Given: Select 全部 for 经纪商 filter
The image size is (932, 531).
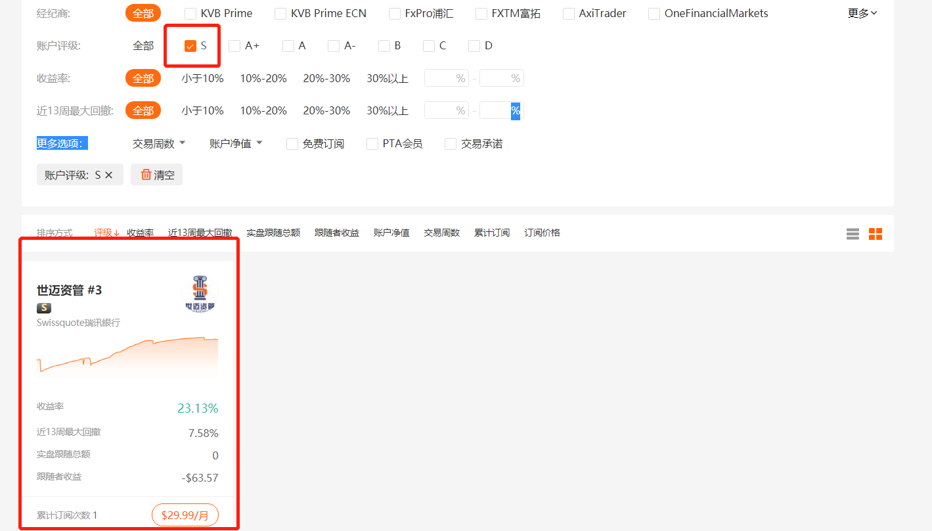Looking at the screenshot, I should coord(143,13).
